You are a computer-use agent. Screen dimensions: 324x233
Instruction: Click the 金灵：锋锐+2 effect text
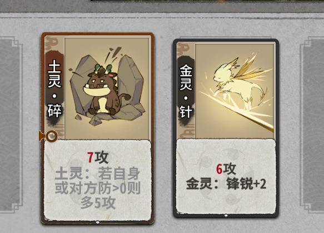[x=226, y=184]
